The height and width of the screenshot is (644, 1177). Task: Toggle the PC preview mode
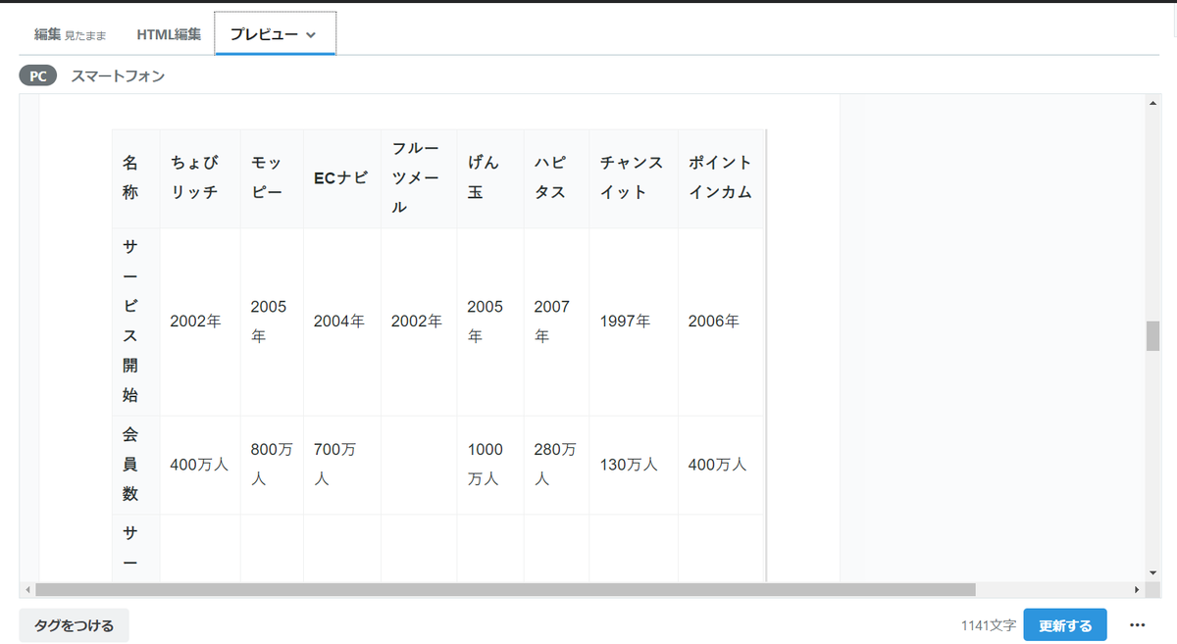tap(37, 75)
